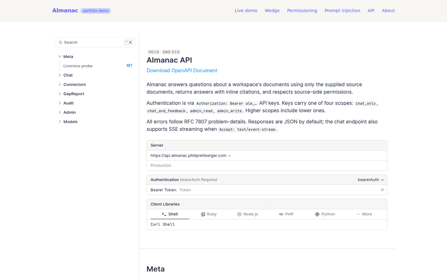This screenshot has height=279, width=447.
Task: Expand the Models sidebar section
Action: [60, 122]
